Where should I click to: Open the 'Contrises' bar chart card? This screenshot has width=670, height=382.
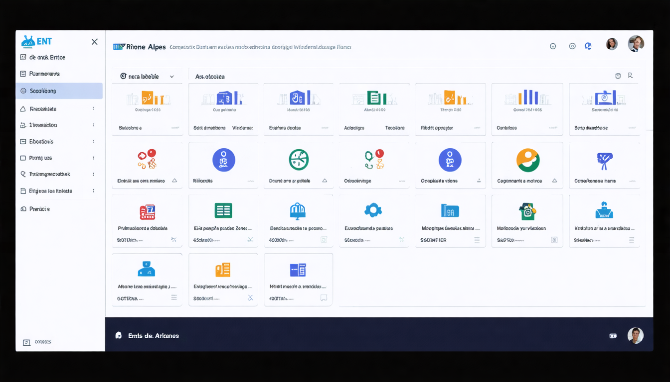click(x=527, y=109)
